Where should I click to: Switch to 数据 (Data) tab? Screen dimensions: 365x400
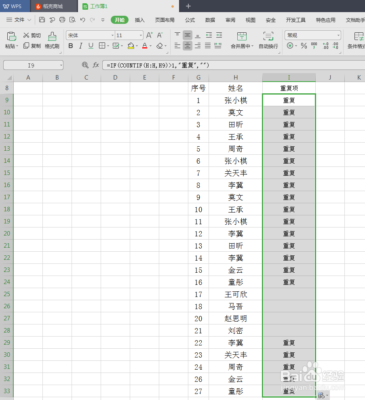pos(210,20)
